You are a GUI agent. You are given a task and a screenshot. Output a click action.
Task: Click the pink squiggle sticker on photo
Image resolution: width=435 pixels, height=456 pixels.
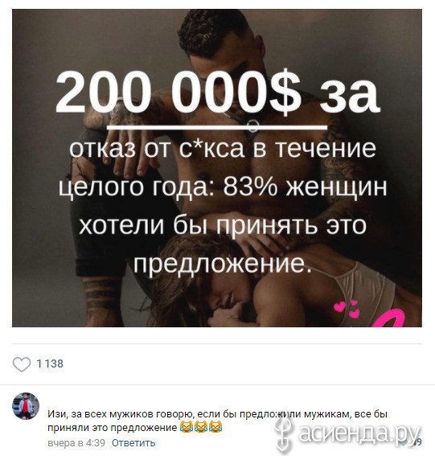(392, 318)
